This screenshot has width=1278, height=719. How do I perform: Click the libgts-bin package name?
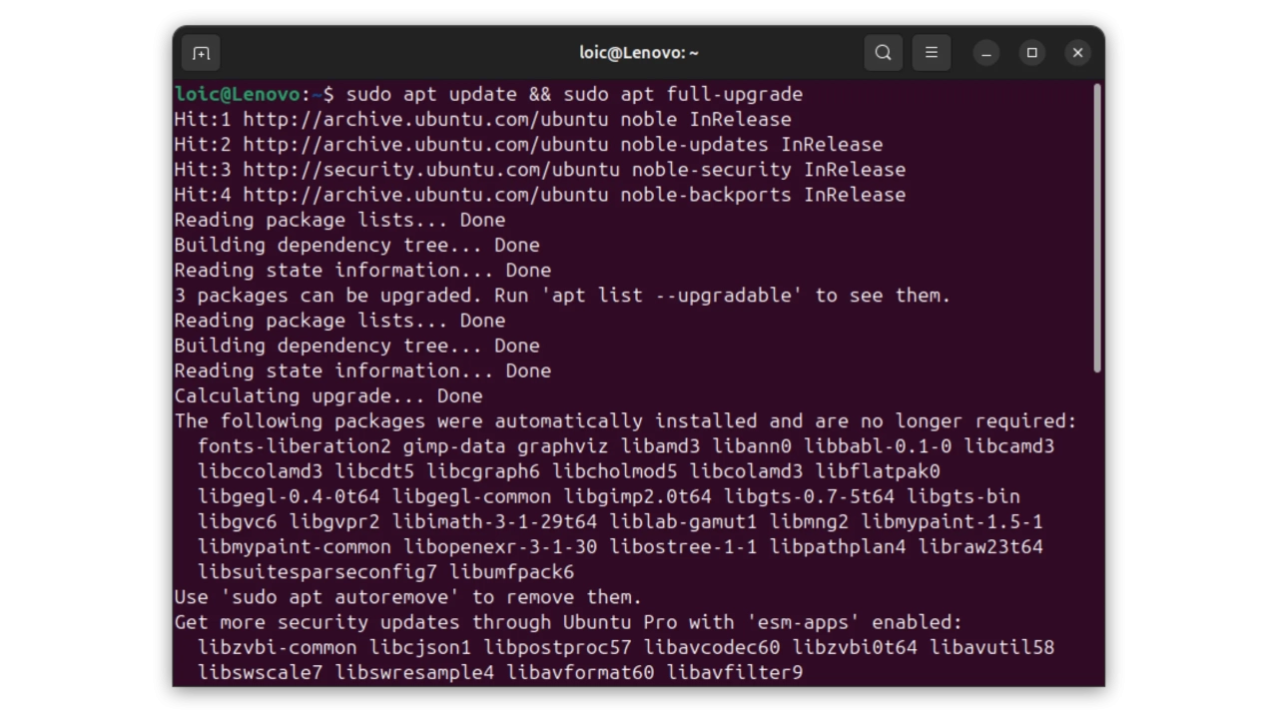[x=963, y=496]
